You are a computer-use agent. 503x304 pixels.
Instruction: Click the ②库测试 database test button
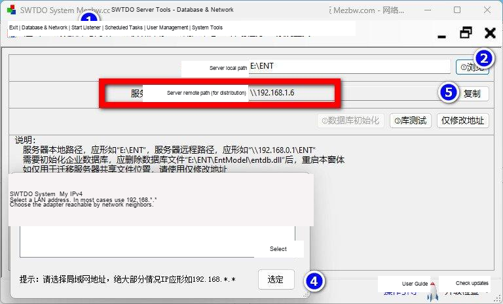pyautogui.click(x=411, y=120)
